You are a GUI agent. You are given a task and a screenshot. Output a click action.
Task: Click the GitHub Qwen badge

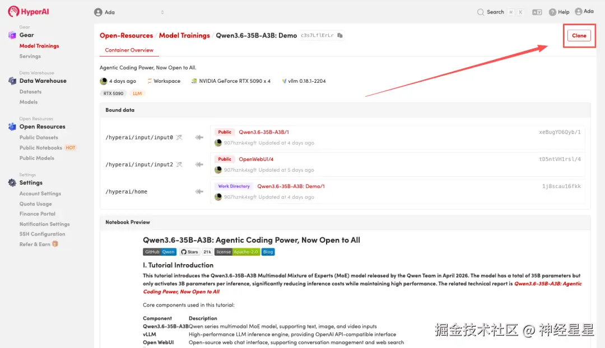(x=159, y=252)
